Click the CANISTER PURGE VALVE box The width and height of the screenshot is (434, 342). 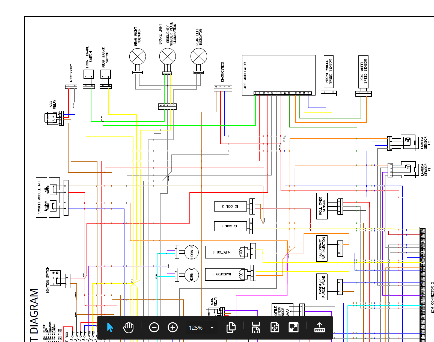(322, 287)
